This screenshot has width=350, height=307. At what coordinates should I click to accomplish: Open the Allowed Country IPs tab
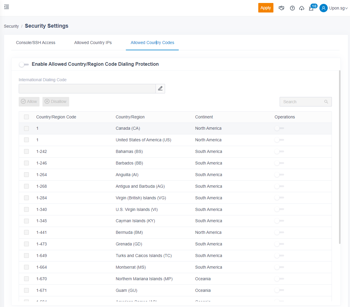pos(93,43)
